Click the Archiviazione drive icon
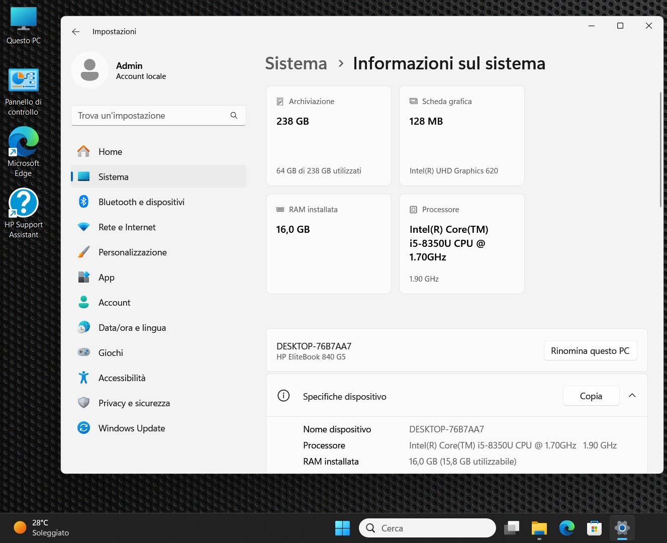Image resolution: width=667 pixels, height=543 pixels. 280,102
